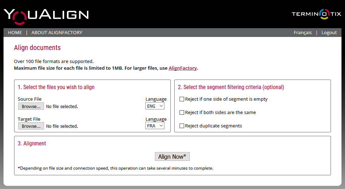Viewport: 345px width, 189px height.
Task: Open the source Language dropdown showing ENG
Action: coord(155,106)
